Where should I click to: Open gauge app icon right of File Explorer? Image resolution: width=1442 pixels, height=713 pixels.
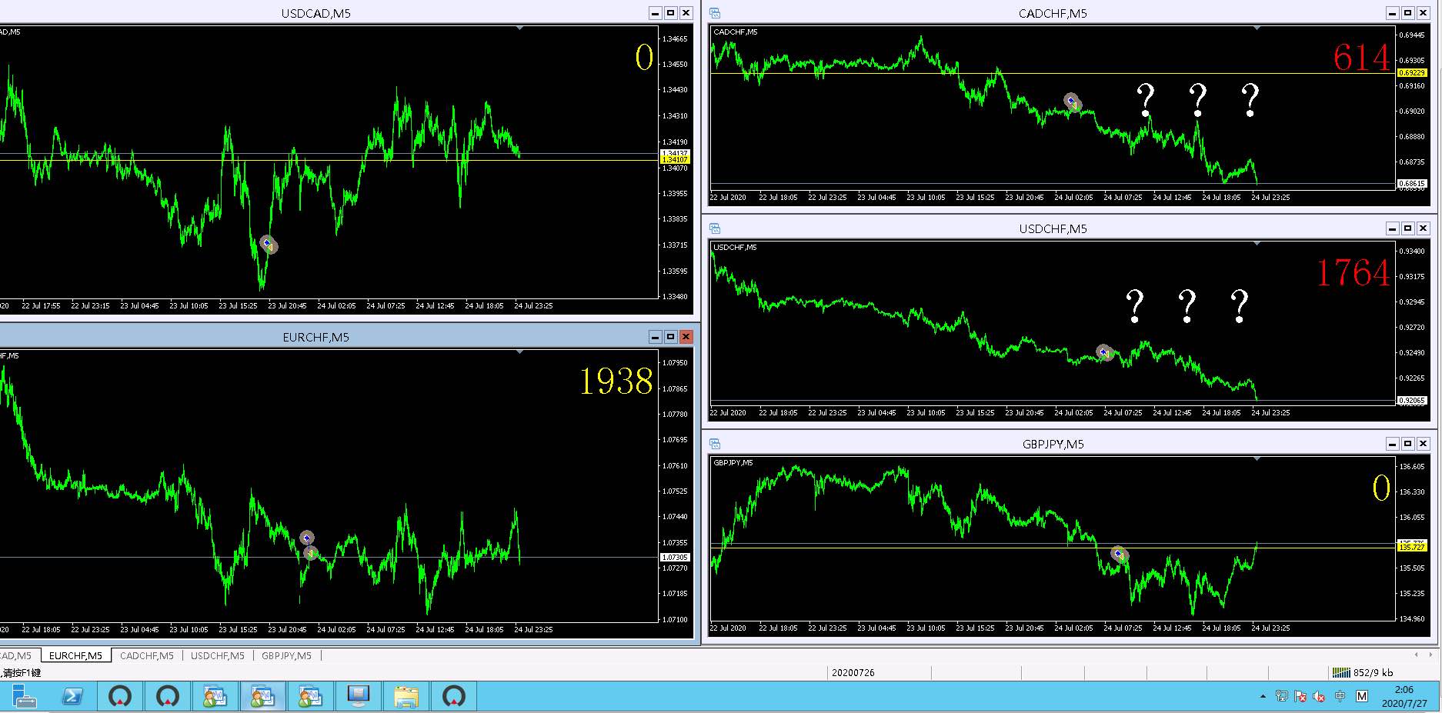coord(454,696)
